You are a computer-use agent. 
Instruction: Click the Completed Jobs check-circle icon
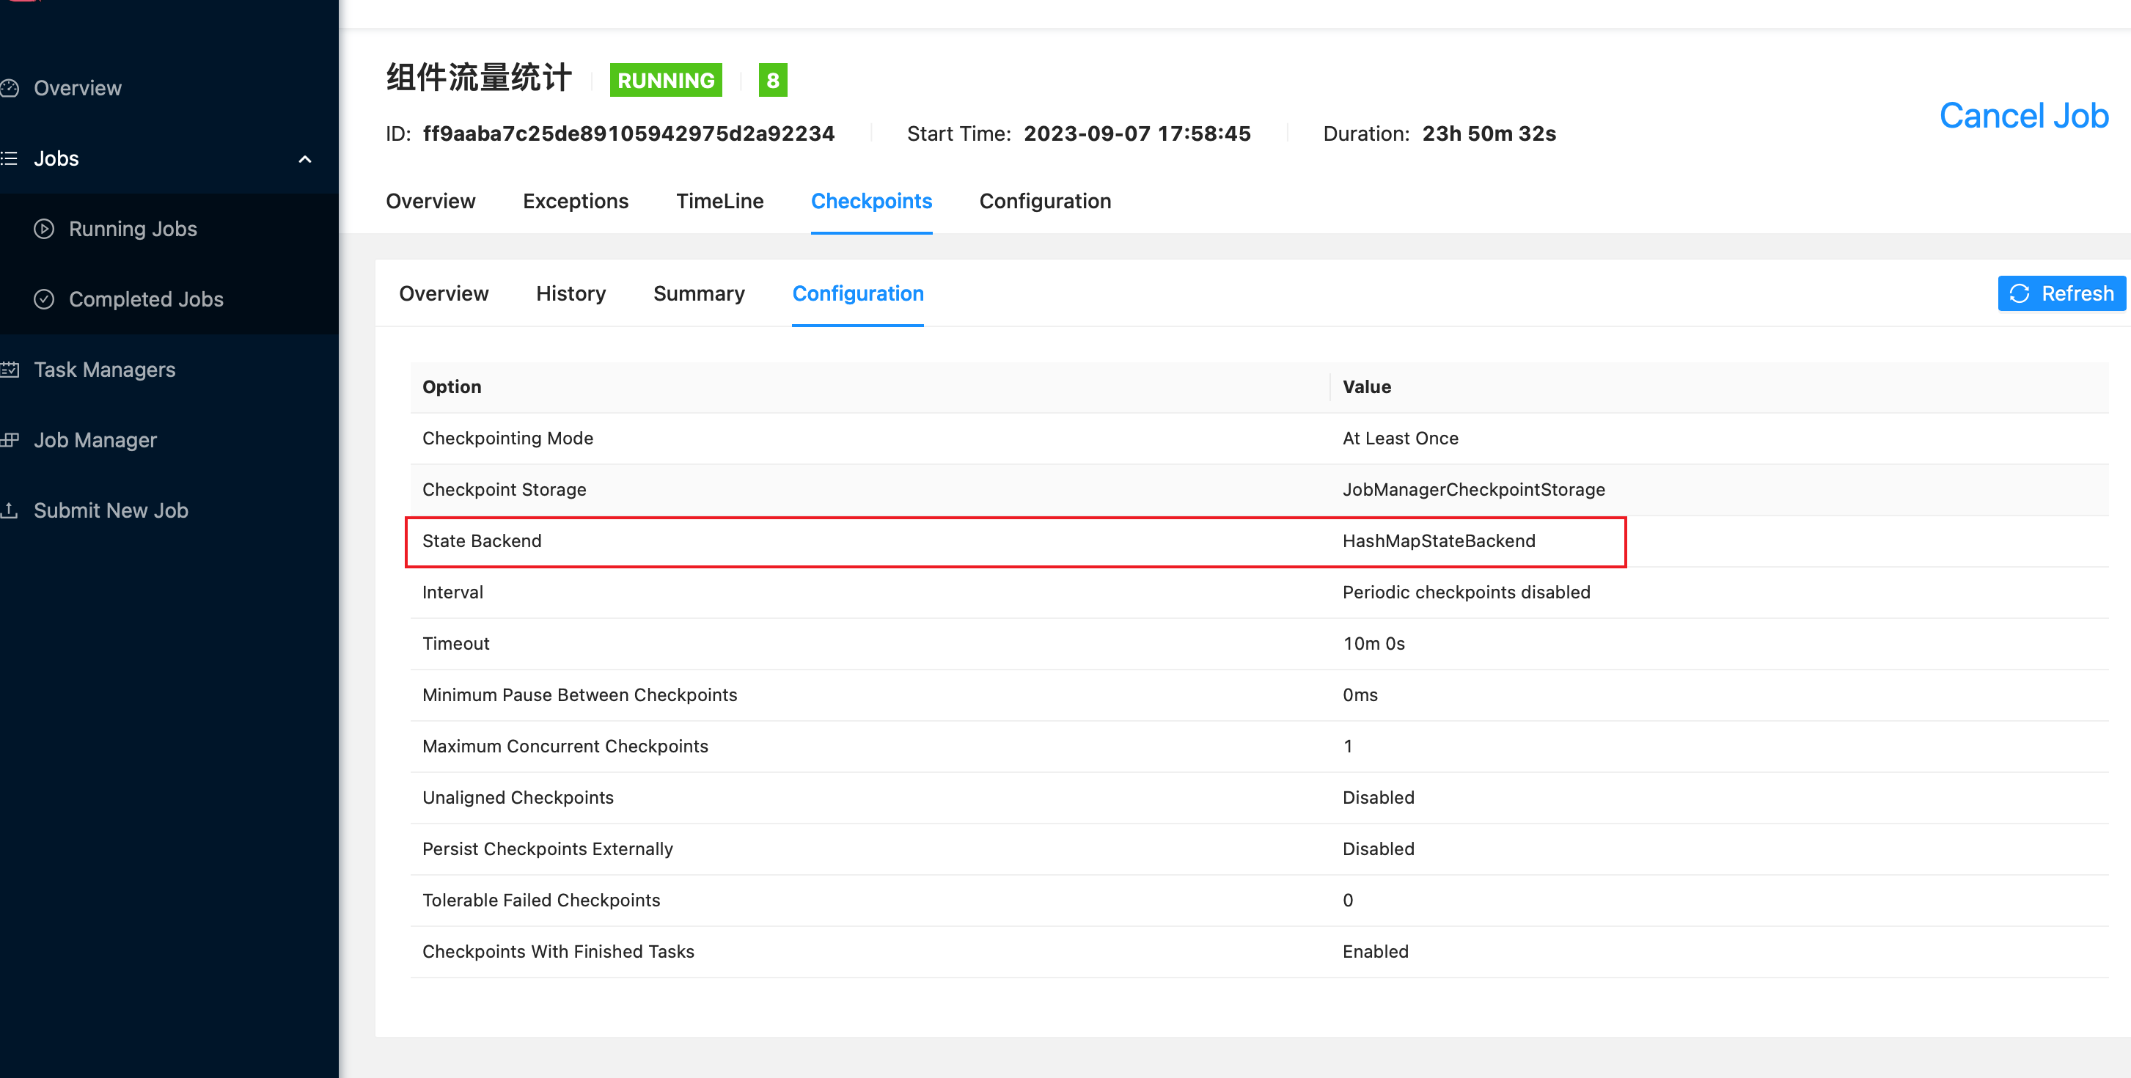44,299
